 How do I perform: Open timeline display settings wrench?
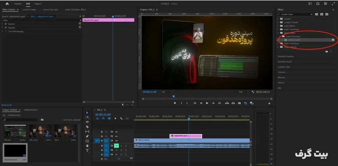click(121, 118)
